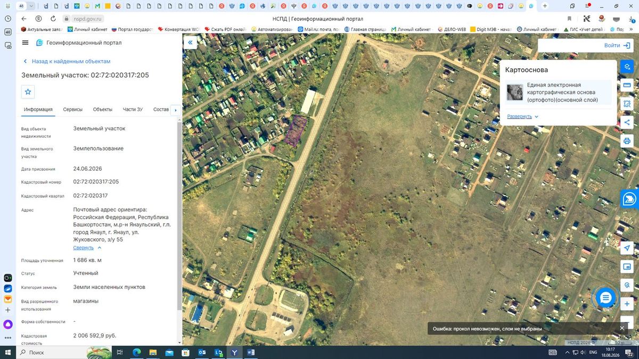
Task: Click the Windows taskbar search box
Action: (64, 353)
